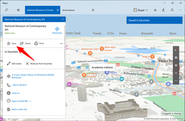Click the Directions diamond icon in toolbar
Viewport: 185px width, 121px height.
[18, 10]
